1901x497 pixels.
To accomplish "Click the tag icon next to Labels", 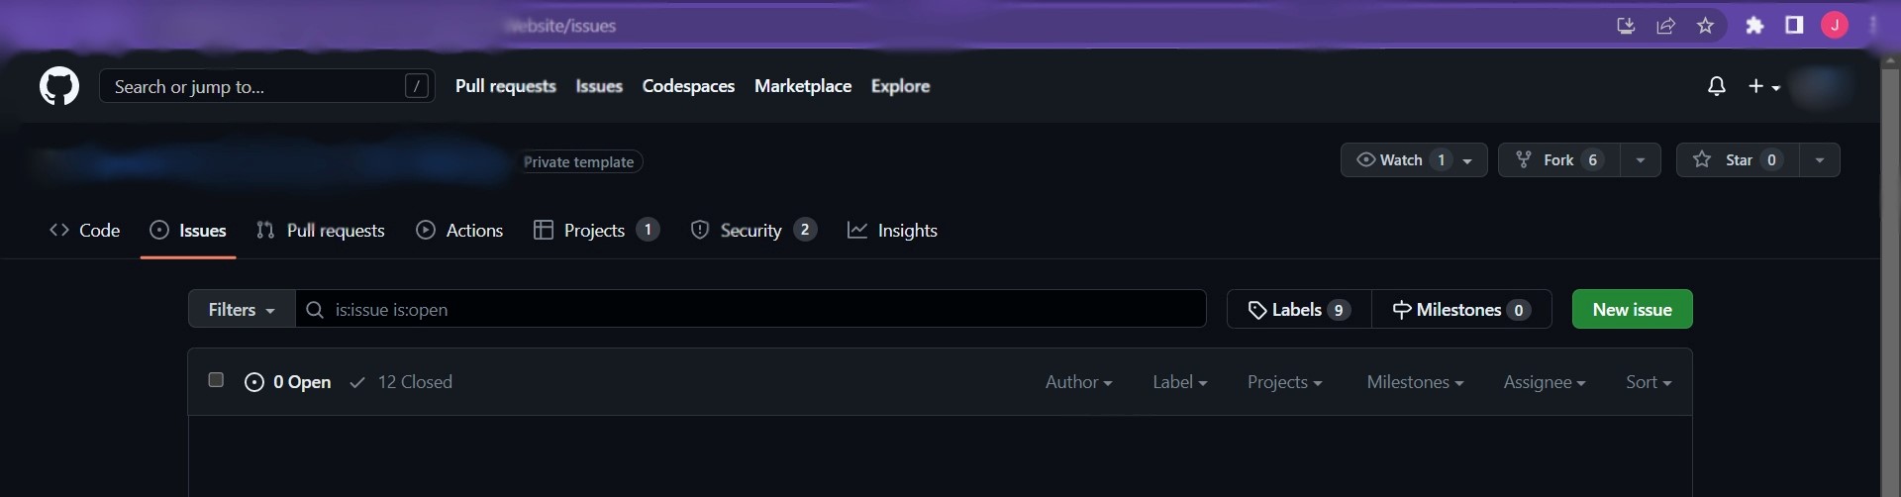I will 1257,310.
